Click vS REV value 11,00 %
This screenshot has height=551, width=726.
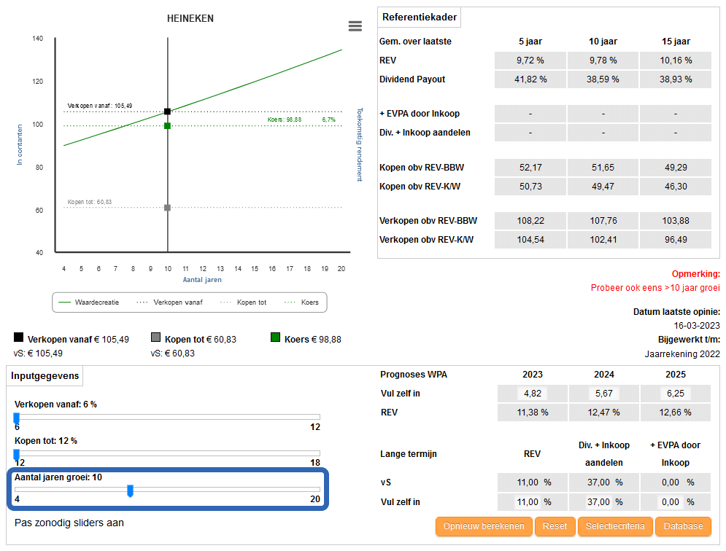point(533,482)
